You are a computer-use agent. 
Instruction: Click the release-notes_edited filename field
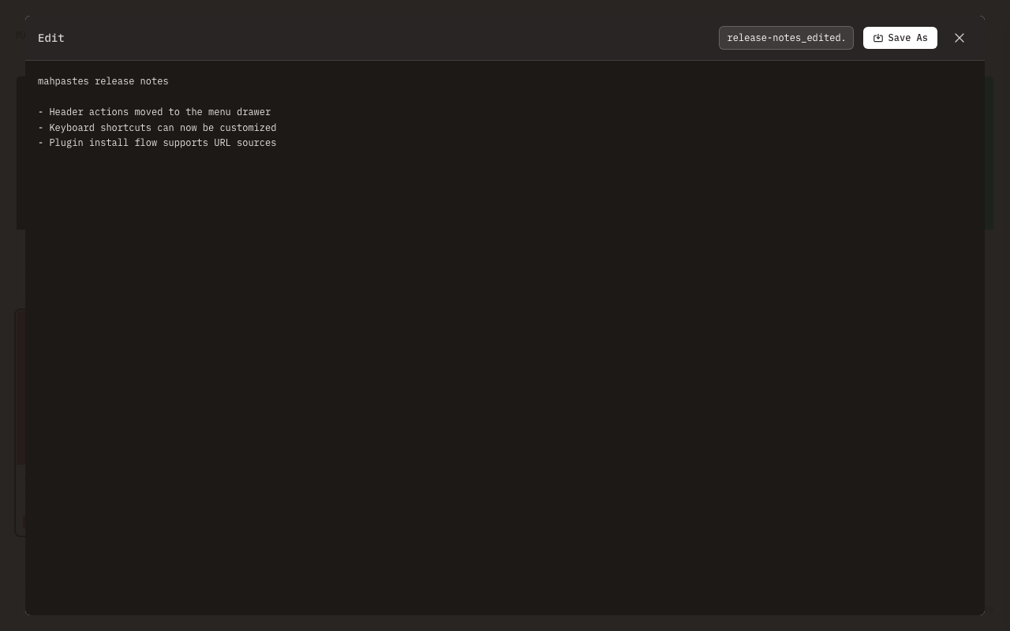pos(786,38)
